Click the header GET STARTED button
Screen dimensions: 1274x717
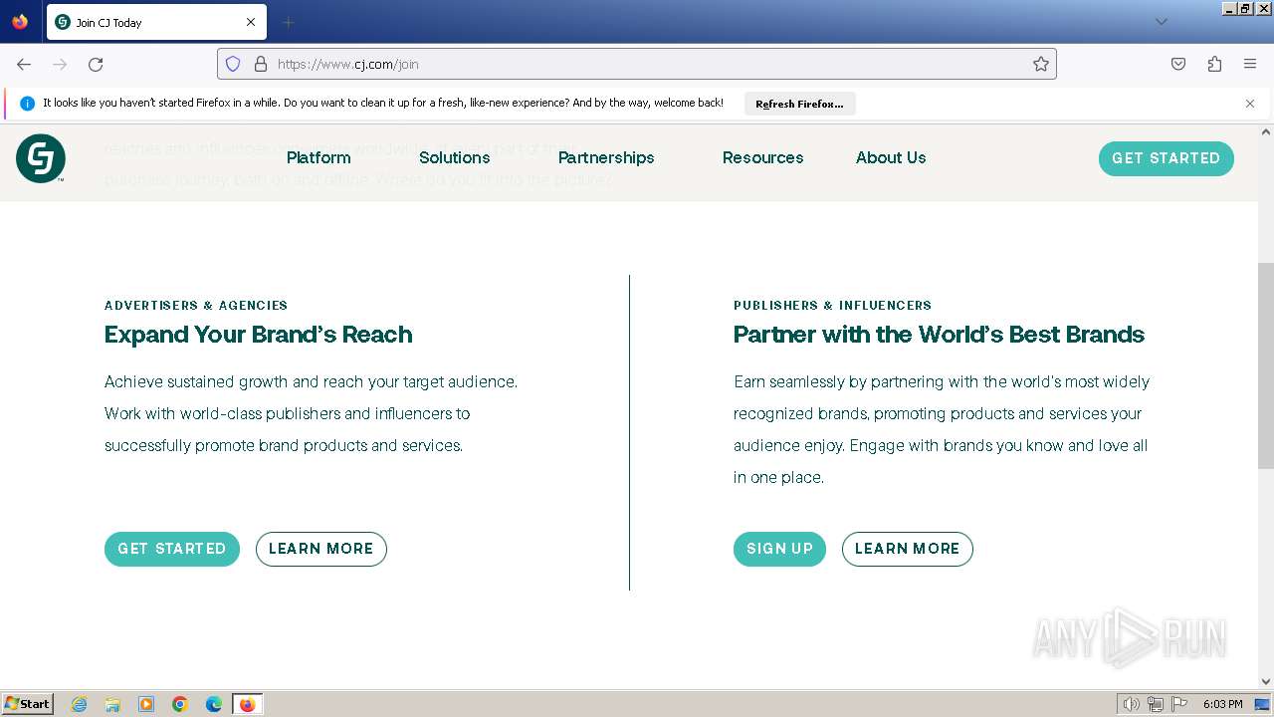click(x=1167, y=158)
